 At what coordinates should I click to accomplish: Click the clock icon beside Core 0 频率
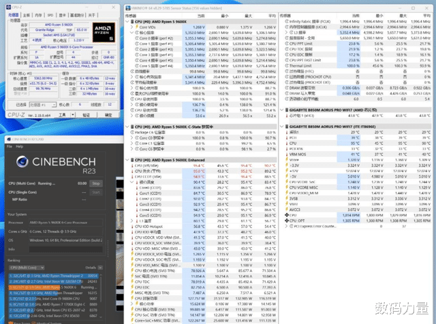click(x=137, y=38)
